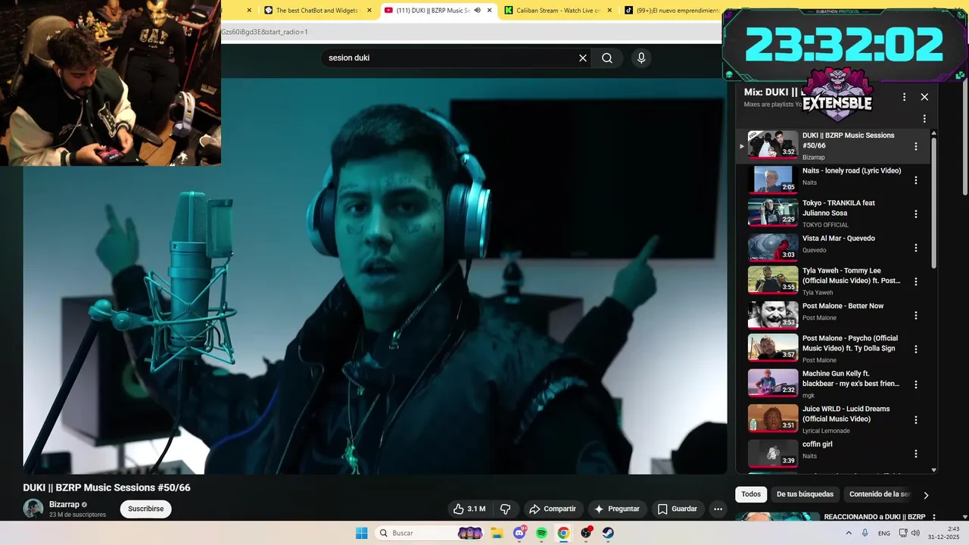This screenshot has height=545, width=969.
Task: Open options for coffin girl item
Action: [x=916, y=453]
